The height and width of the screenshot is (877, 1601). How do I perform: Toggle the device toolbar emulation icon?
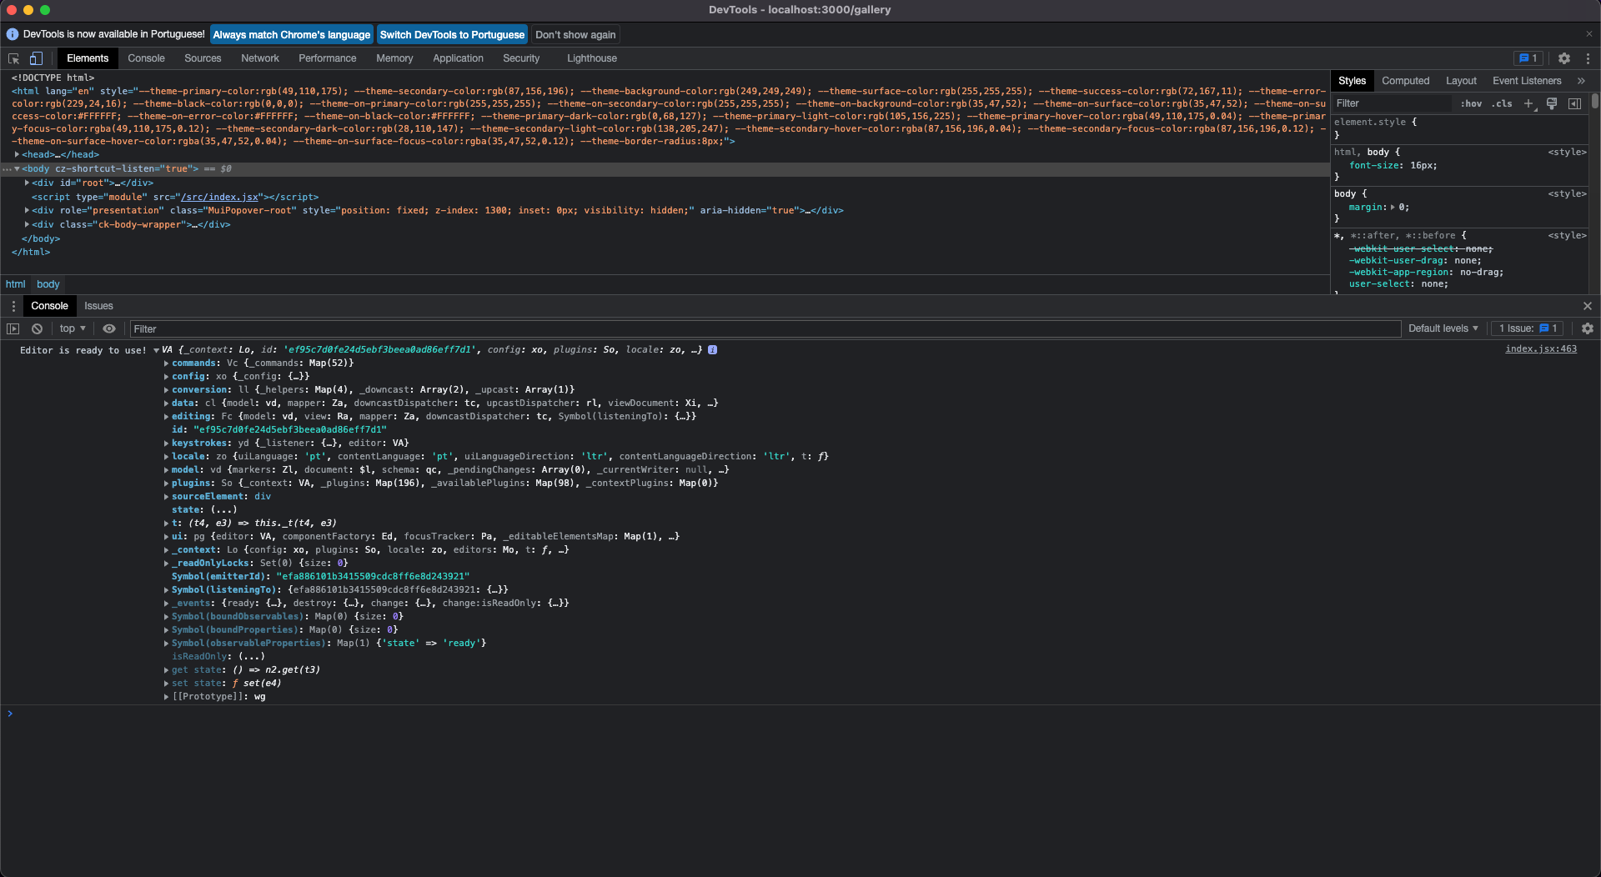pos(35,58)
